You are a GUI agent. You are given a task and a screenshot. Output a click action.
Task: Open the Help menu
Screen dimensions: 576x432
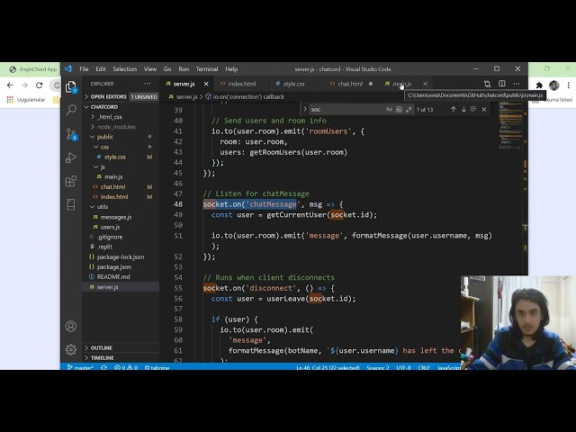(231, 68)
